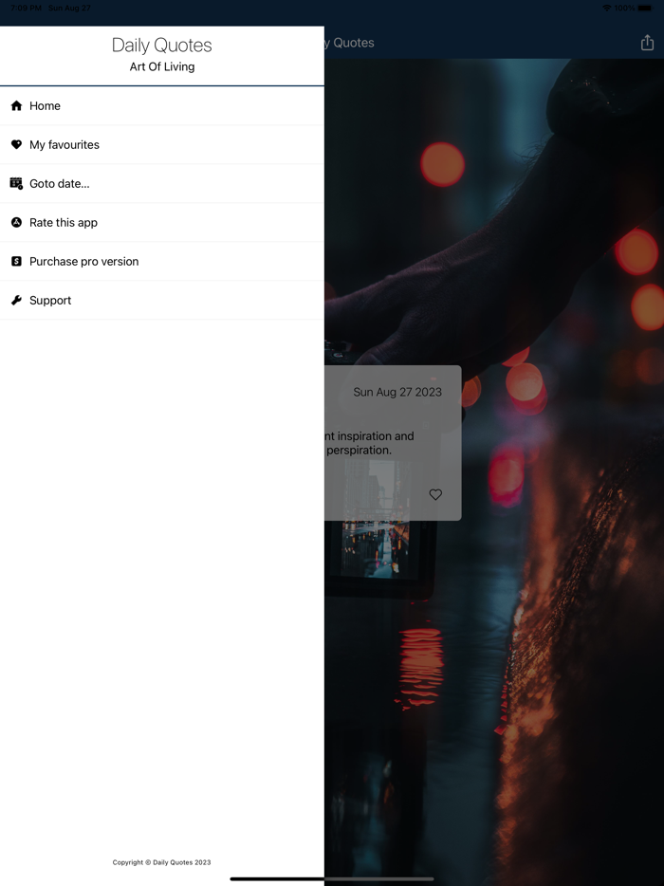Select Purchase pro version

coord(162,262)
